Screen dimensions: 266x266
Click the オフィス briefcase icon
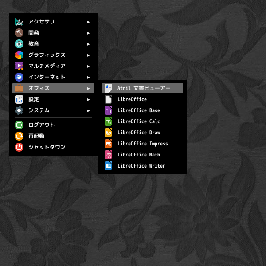(x=19, y=88)
